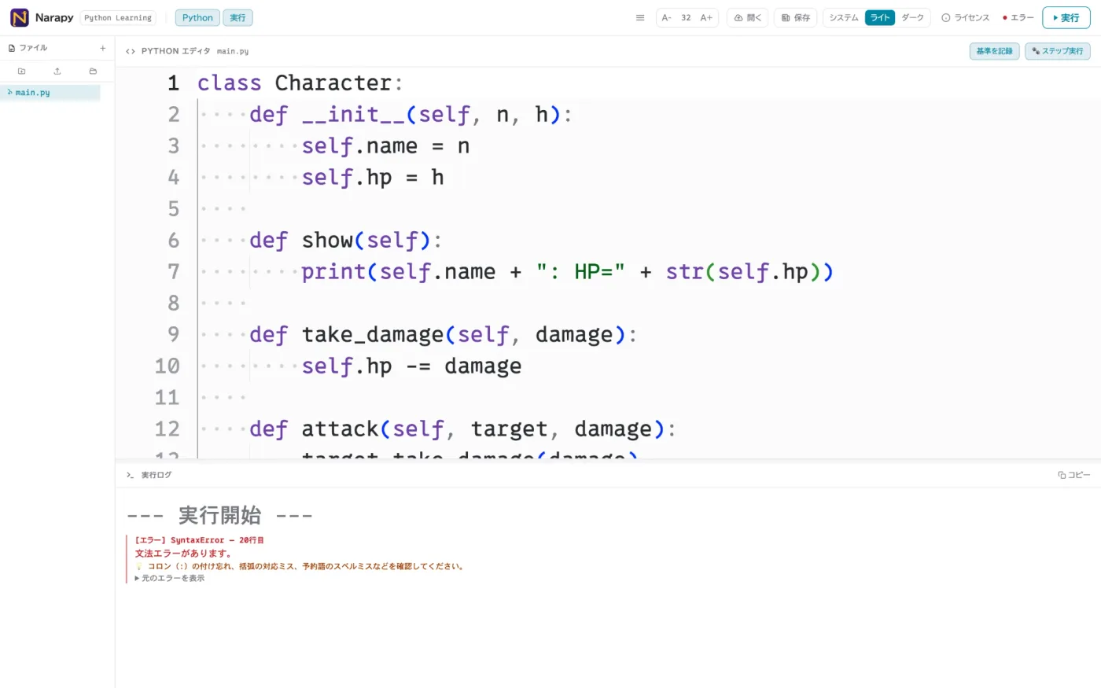The width and height of the screenshot is (1101, 688).
Task: Expand 元のエラーを表示 disclosure
Action: click(170, 578)
